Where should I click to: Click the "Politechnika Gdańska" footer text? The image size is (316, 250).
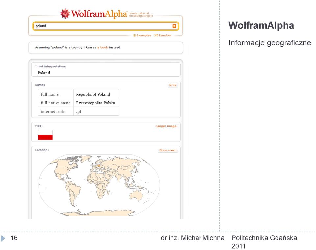point(264,238)
